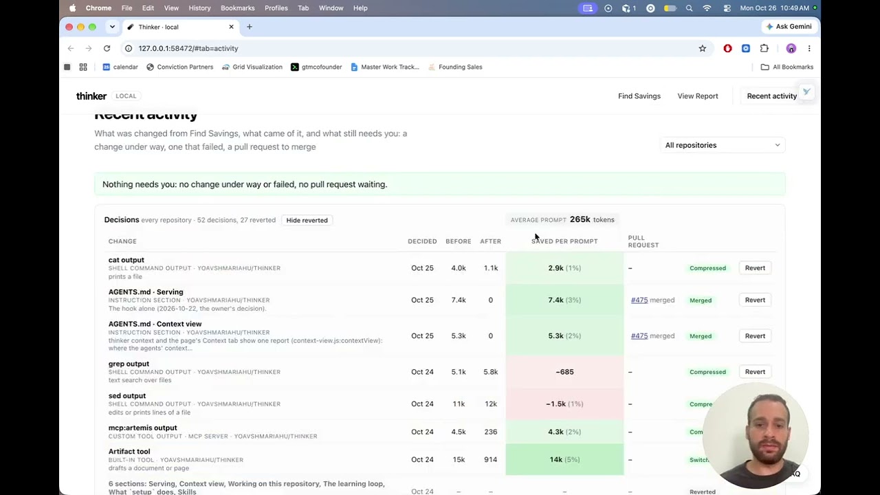Open a new browser tab

[250, 27]
